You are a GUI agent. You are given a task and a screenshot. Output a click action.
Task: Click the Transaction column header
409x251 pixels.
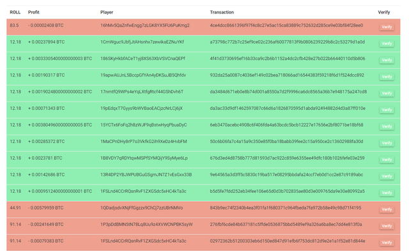(222, 12)
